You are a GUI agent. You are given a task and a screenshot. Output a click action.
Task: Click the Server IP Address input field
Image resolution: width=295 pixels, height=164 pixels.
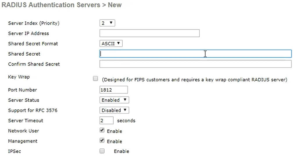149,33
